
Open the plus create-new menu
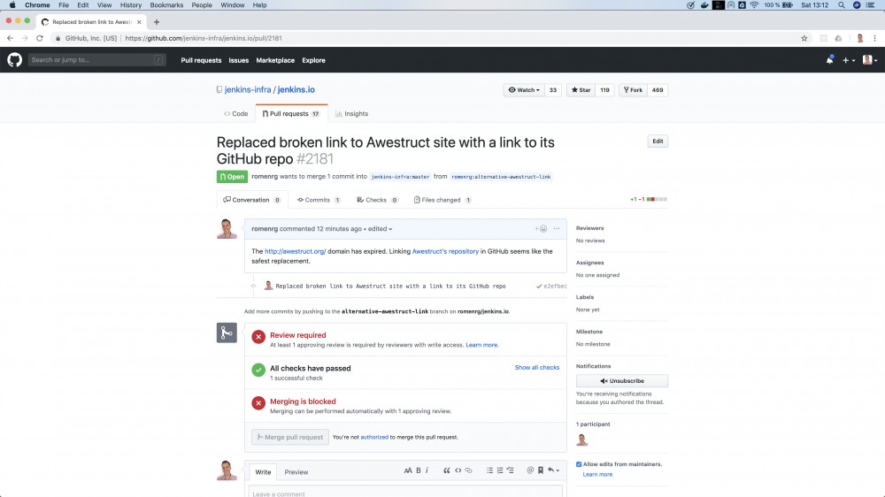coord(849,60)
